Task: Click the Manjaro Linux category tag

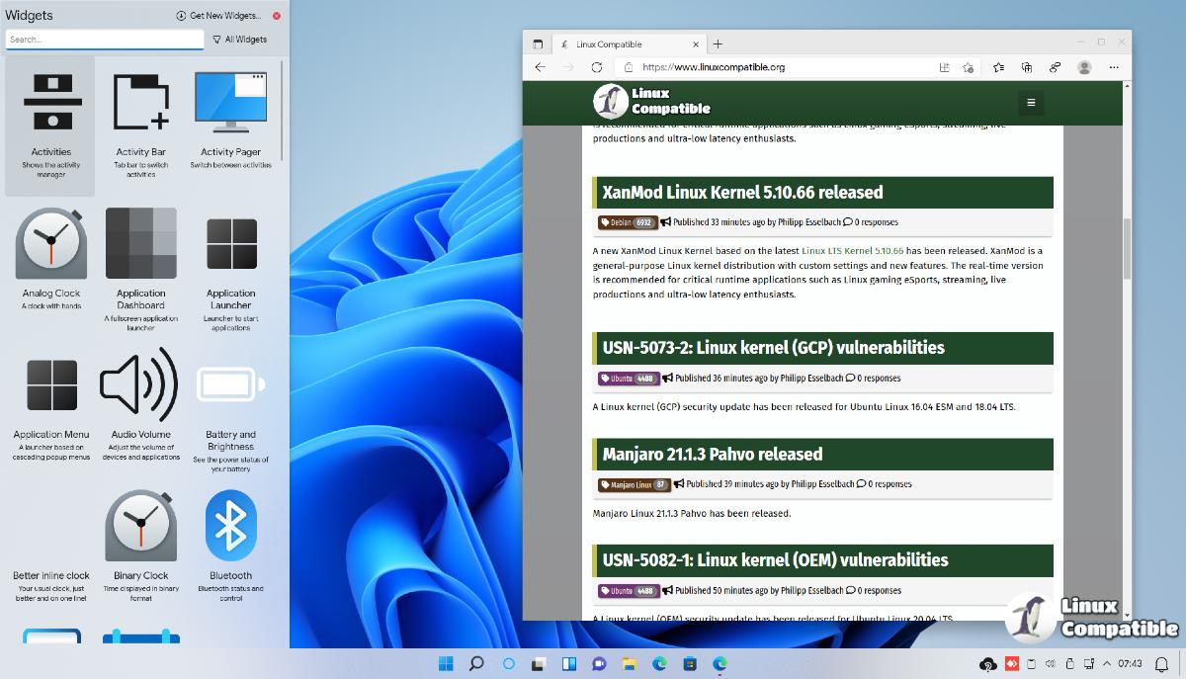Action: pos(635,484)
